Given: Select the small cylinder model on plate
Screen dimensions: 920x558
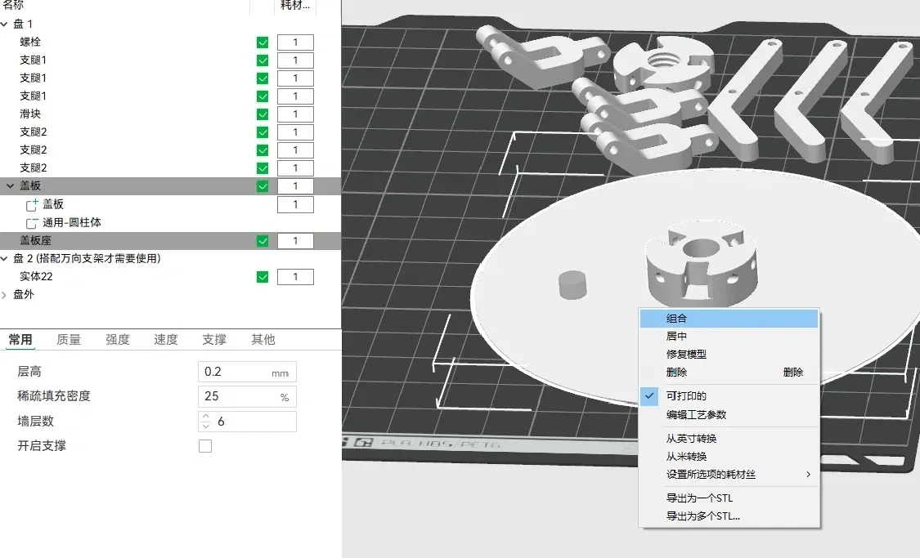Looking at the screenshot, I should [x=572, y=285].
